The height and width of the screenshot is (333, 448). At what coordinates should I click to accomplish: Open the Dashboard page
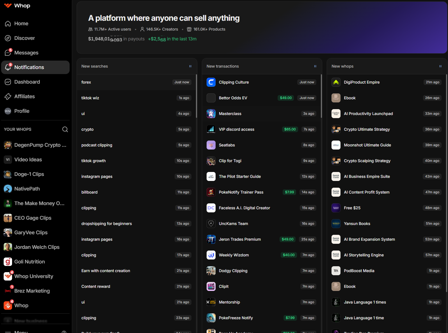(27, 82)
